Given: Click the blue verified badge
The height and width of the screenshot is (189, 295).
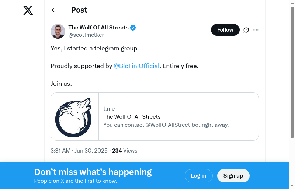Looking at the screenshot, I should [x=133, y=28].
